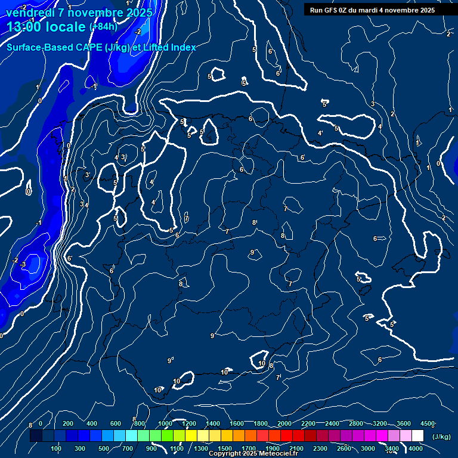
Task: Click the '2200' legend scale value
Action: tap(308, 423)
